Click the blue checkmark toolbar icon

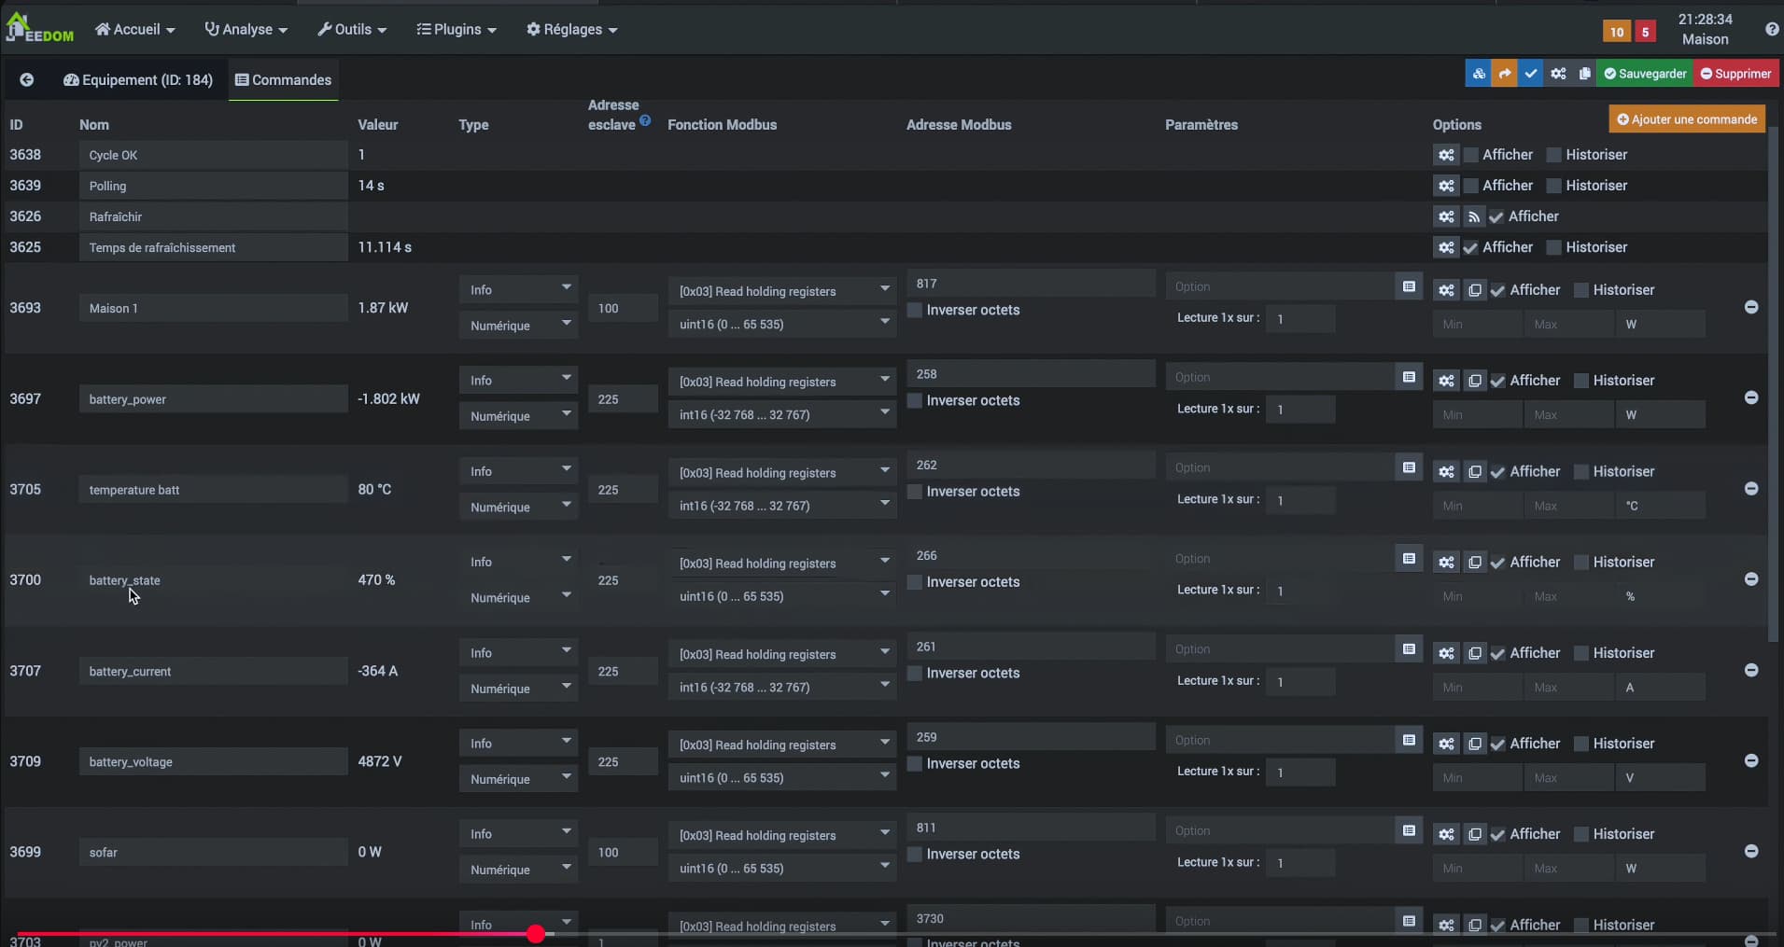tap(1530, 74)
